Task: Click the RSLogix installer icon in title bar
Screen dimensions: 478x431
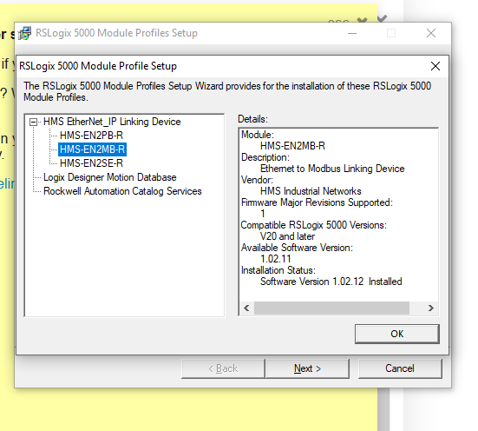Action: (24, 33)
